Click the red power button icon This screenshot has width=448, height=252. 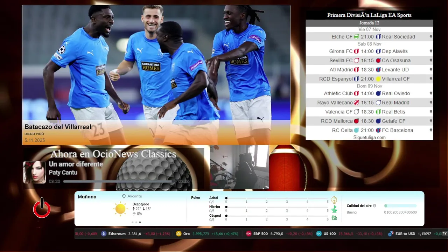(42, 208)
